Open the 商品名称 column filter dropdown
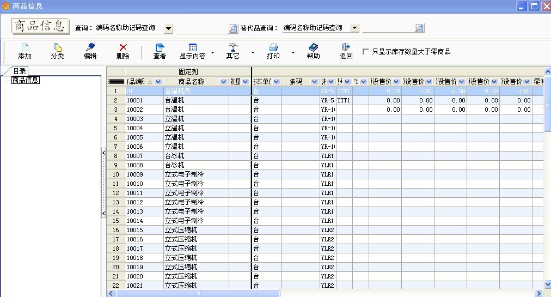551x297 pixels. (223, 82)
